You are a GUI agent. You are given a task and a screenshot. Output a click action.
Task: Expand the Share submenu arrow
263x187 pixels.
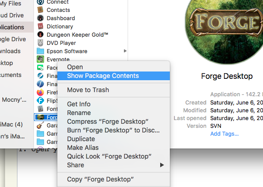click(162, 165)
